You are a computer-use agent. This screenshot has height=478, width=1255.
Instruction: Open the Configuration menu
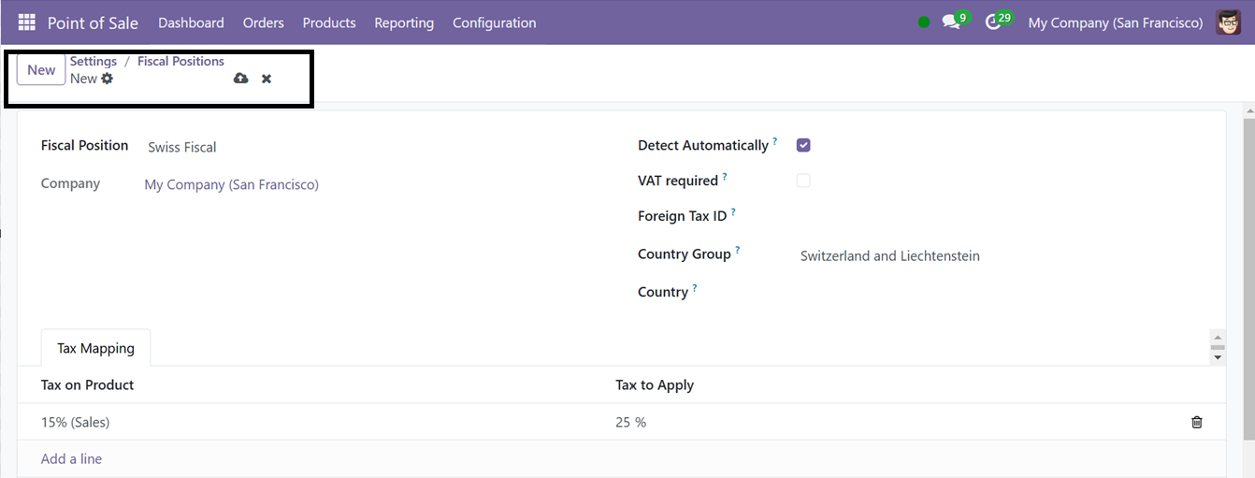tap(495, 22)
